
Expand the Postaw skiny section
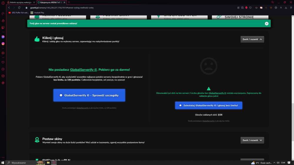coord(252,140)
